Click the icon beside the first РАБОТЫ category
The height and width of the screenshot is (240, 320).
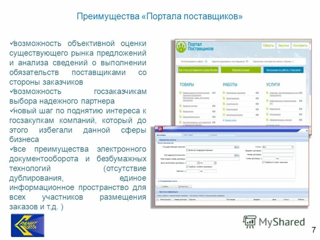[x=224, y=93]
